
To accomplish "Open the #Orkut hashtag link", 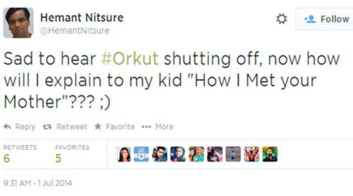I will [x=130, y=59].
